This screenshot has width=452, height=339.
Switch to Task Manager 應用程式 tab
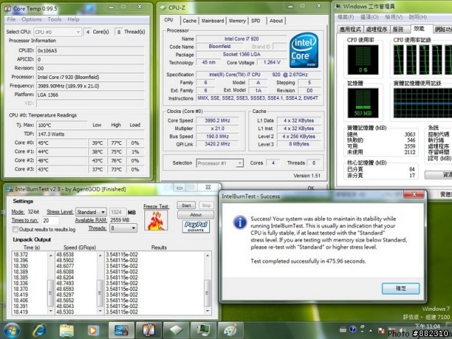point(350,29)
